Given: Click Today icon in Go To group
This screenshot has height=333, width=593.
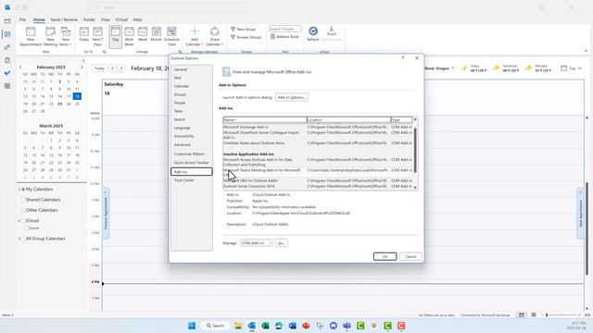Looking at the screenshot, I should click(x=84, y=35).
